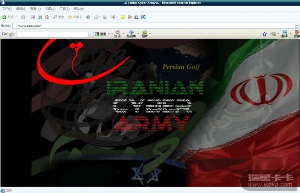
Task: Open the Back button history dropdown arrow
Action: pos(16,17)
